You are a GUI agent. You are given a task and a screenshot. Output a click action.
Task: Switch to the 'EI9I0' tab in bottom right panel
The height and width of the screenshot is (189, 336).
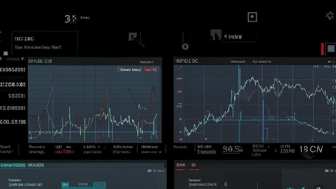pos(181,165)
